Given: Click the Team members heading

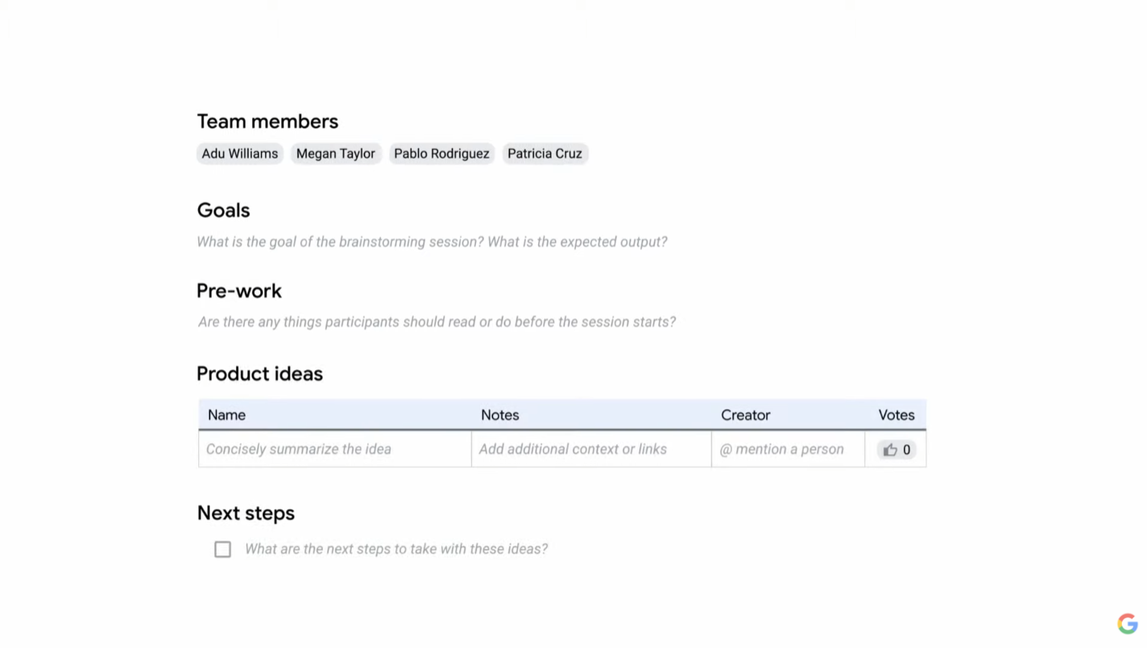Looking at the screenshot, I should [x=267, y=122].
